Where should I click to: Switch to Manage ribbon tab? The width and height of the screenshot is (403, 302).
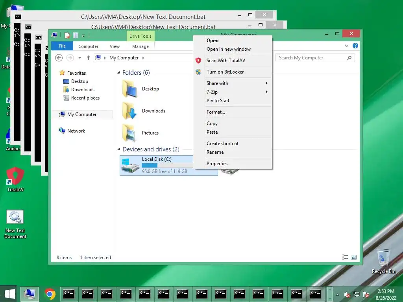pyautogui.click(x=140, y=46)
